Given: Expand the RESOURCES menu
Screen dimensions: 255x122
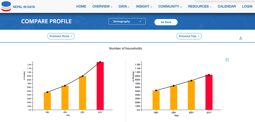Looking at the screenshot, I should (200, 6).
